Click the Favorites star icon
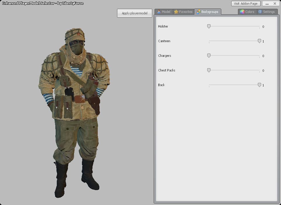Screen dimensions: 281x205 pyautogui.click(x=176, y=12)
